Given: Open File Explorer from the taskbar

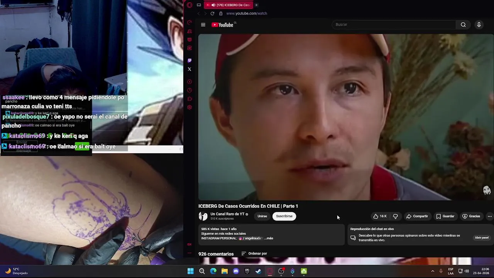Looking at the screenshot, I should click(225, 271).
